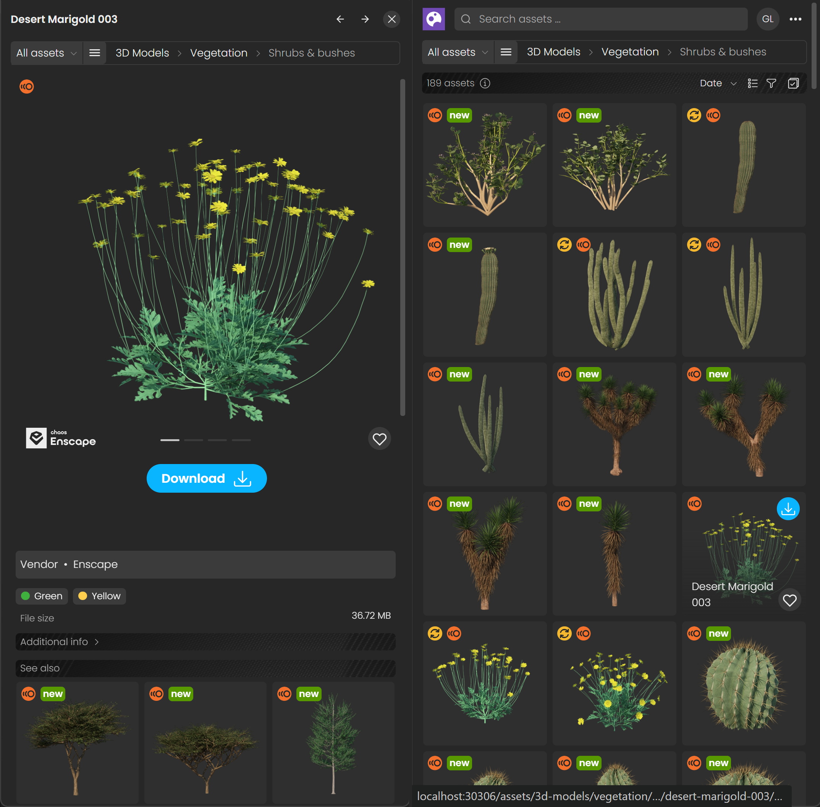
Task: Open fourth-row forked yucca tree card
Action: point(485,553)
